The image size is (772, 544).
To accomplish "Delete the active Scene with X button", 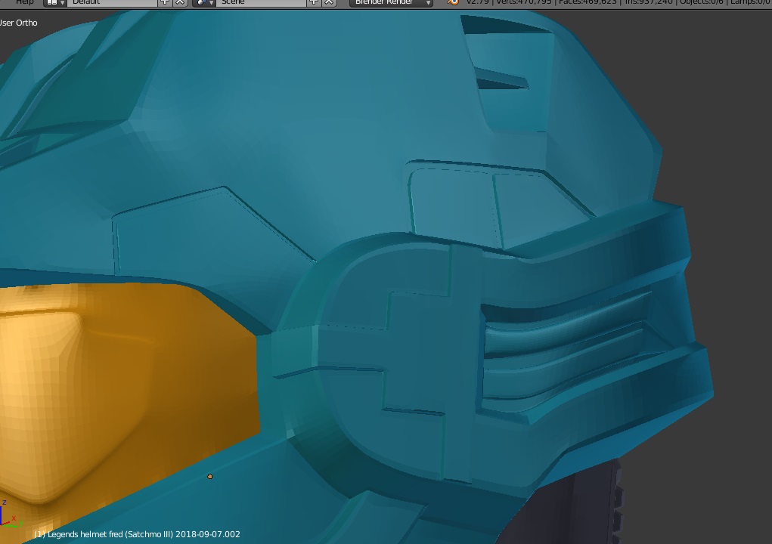I will pos(329,2).
